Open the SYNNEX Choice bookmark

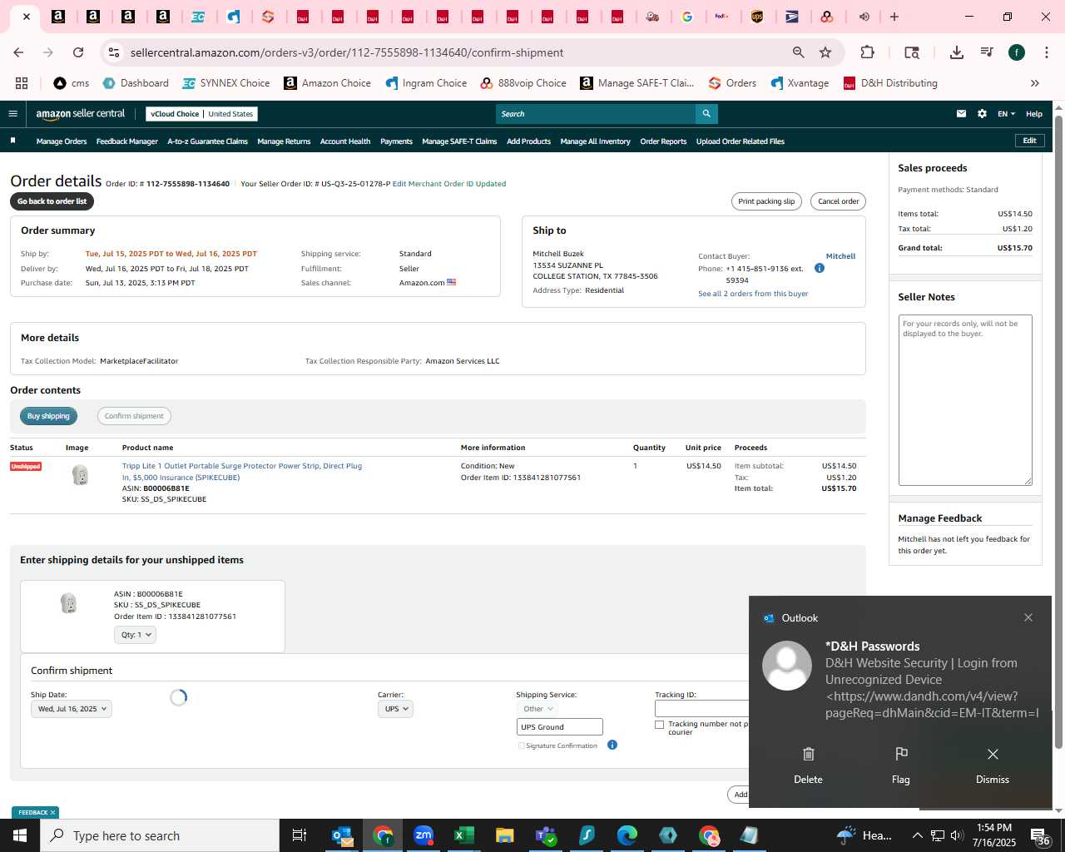[226, 83]
